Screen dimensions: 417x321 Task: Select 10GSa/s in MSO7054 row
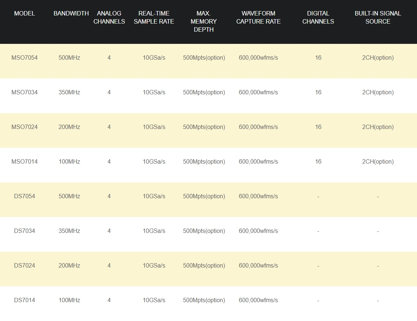tap(154, 57)
